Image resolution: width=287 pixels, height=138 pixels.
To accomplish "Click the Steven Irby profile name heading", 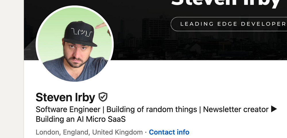I will (65, 97).
